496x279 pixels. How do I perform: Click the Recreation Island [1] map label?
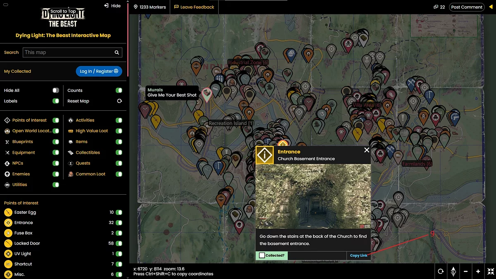[231, 123]
